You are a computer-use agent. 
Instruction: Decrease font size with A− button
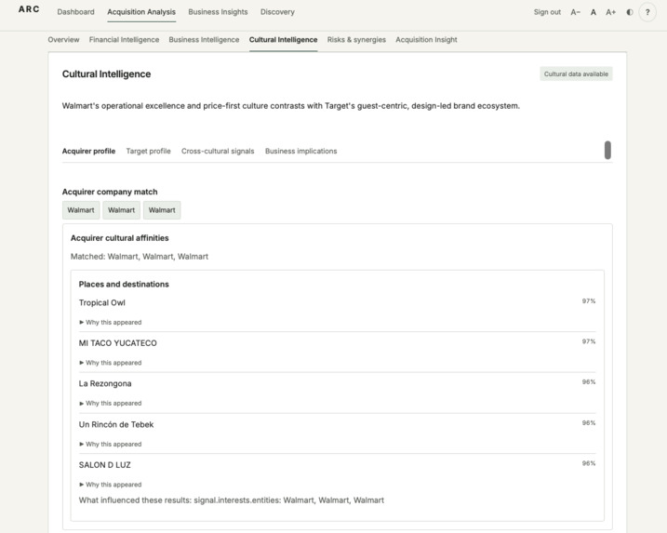coord(575,12)
